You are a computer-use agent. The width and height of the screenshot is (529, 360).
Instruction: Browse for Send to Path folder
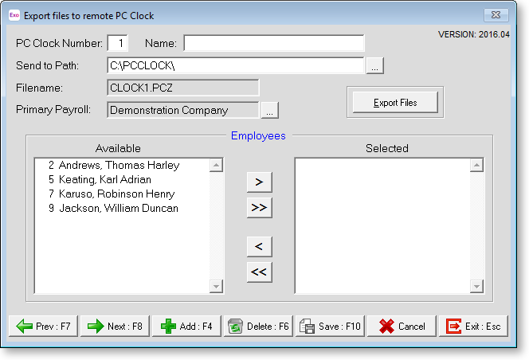point(375,66)
